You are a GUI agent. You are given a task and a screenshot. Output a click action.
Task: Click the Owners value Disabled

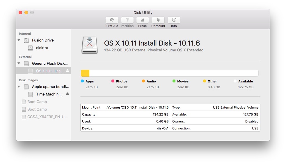252,121
